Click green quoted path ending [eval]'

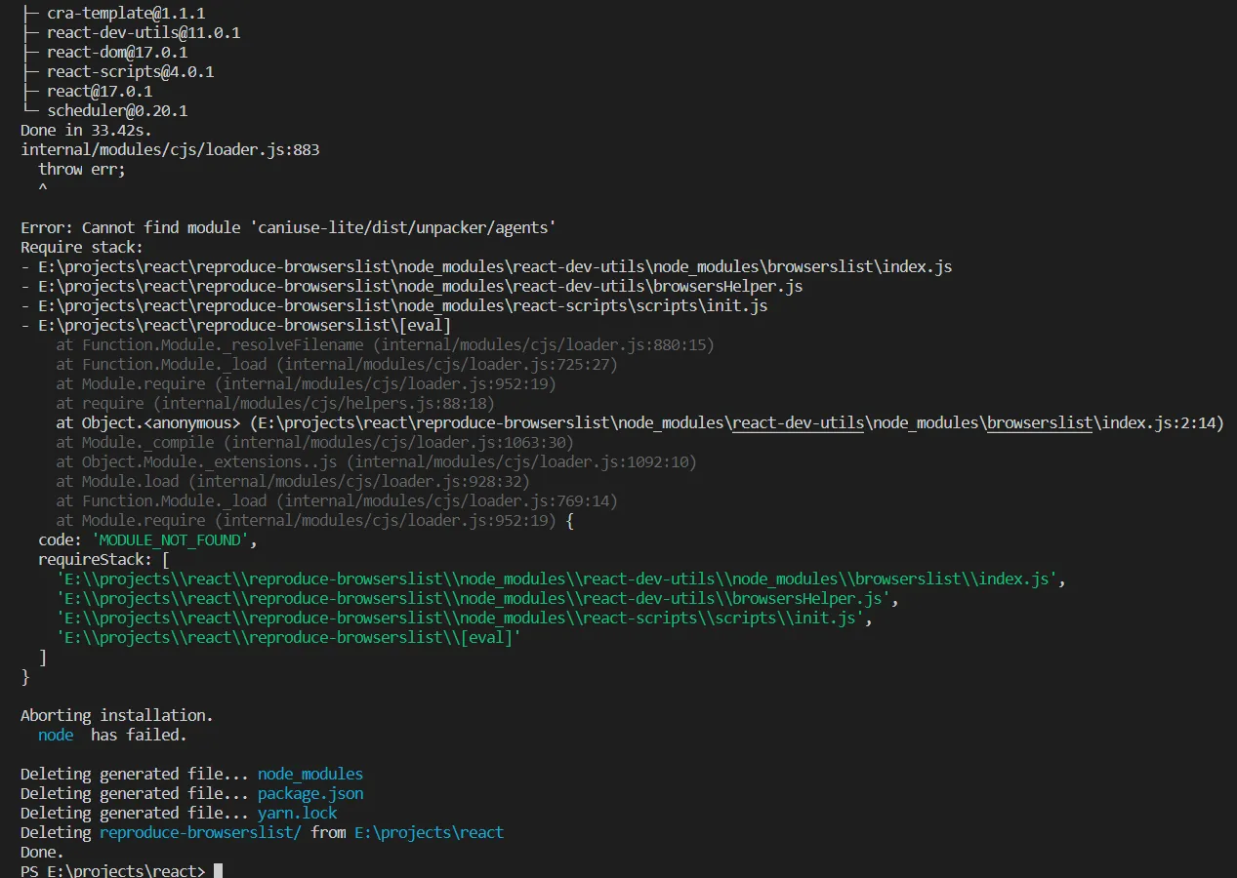point(288,637)
